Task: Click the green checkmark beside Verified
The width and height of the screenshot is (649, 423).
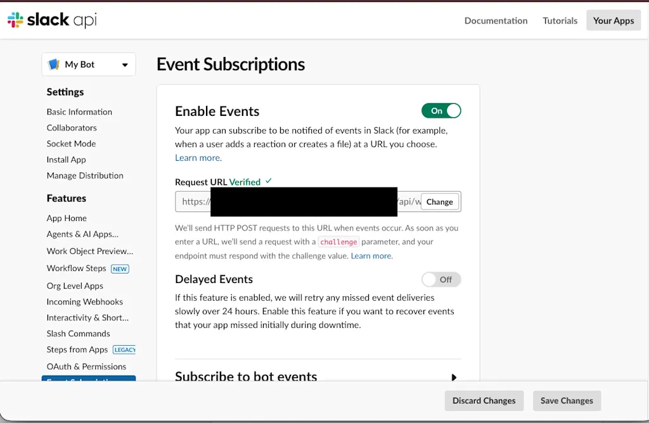Action: 269,180
